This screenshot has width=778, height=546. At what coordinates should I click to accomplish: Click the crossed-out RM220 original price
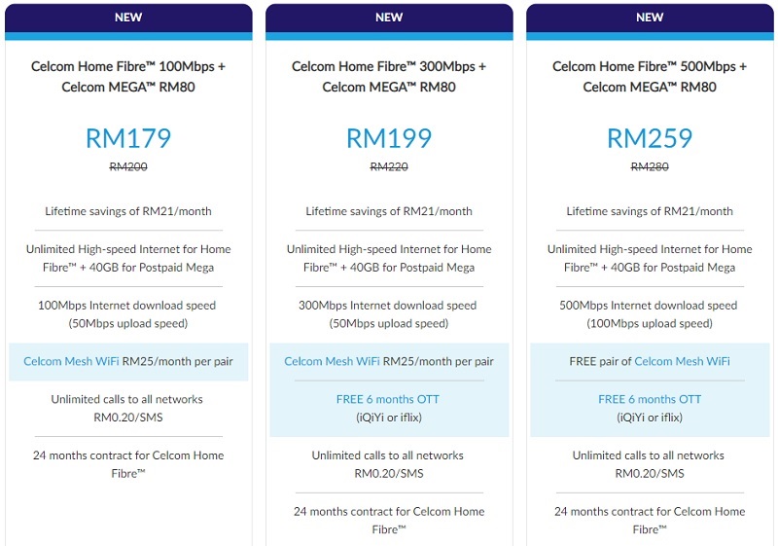click(x=389, y=166)
